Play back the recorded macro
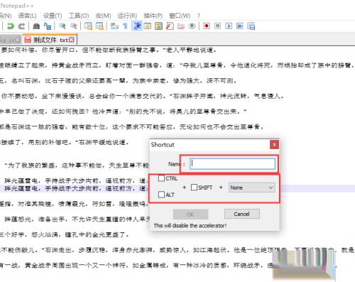The width and height of the screenshot is (355, 282). pyautogui.click(x=229, y=26)
